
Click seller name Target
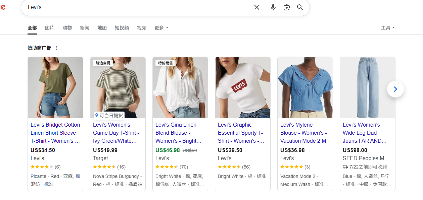click(x=100, y=158)
